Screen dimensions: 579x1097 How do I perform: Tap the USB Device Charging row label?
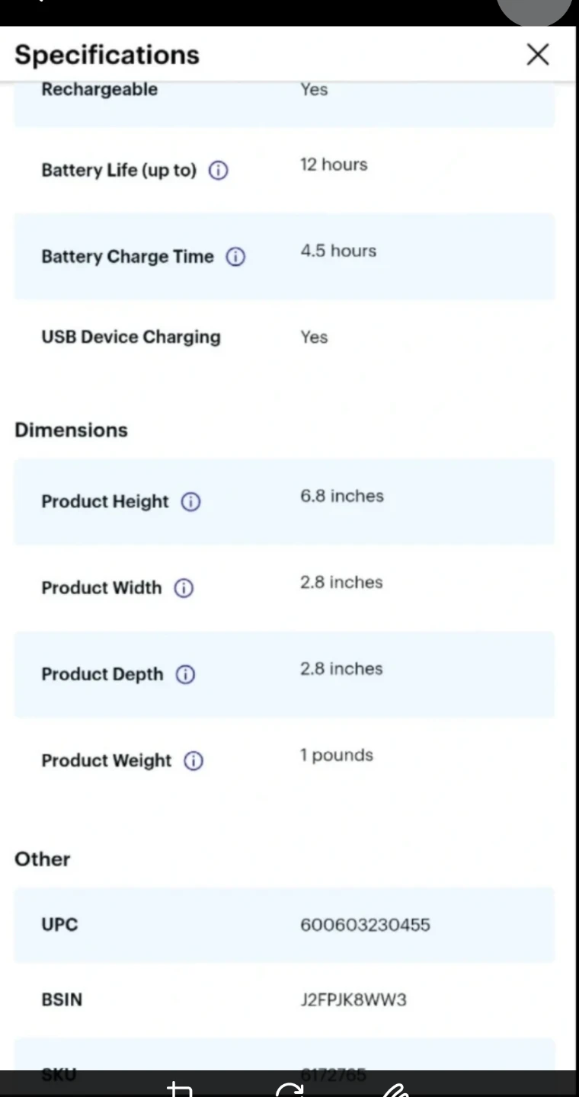point(131,337)
